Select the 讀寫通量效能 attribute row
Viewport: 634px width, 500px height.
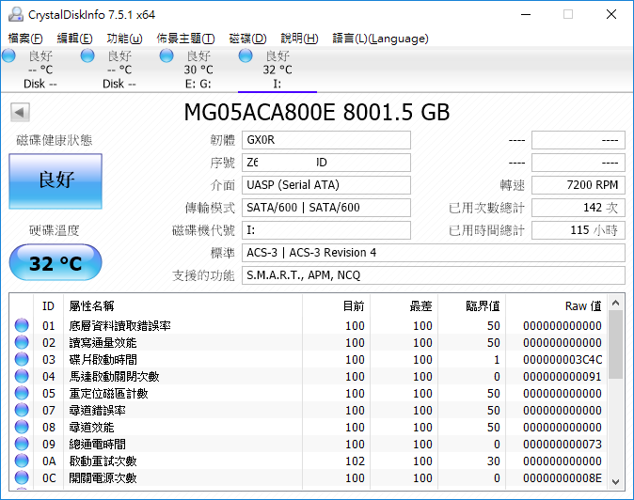(x=309, y=342)
